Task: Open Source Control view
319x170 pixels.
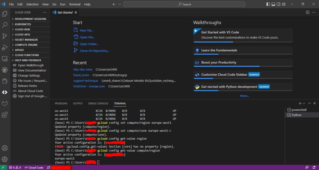Action: 5,36
